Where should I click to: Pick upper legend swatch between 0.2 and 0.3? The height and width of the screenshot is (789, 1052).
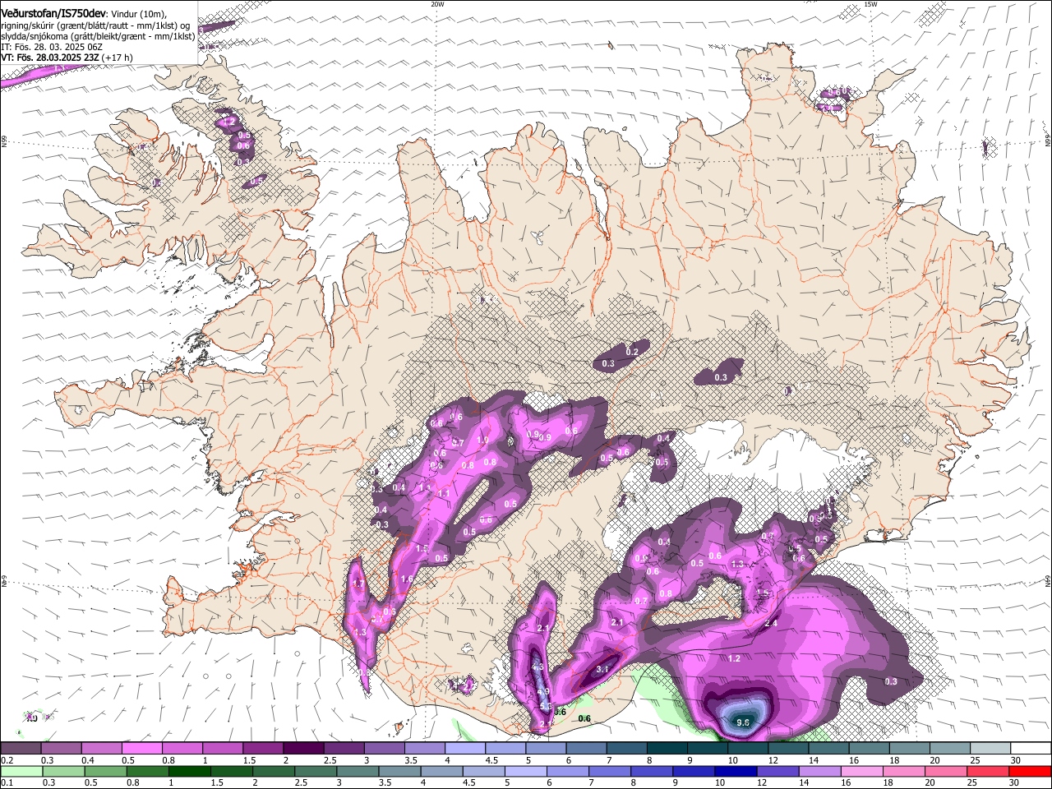tap(21, 749)
